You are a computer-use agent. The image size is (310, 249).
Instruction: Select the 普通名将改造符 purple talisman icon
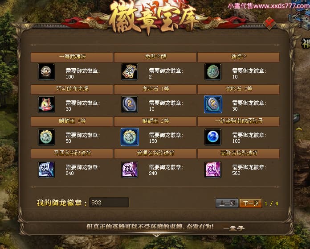click(x=130, y=170)
